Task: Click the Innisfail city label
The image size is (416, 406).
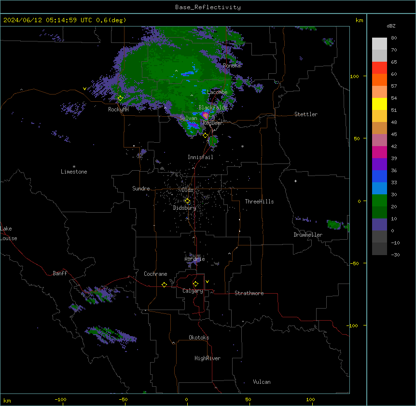Action: click(x=200, y=157)
